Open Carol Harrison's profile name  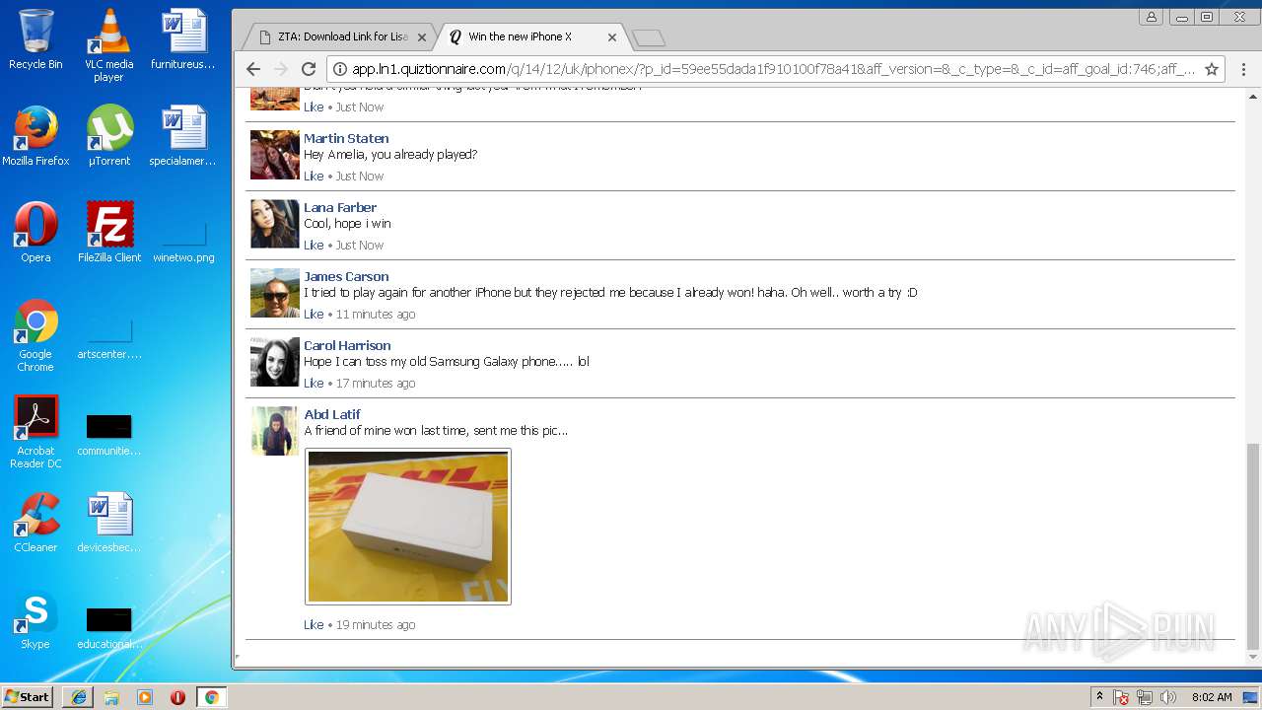pos(347,345)
